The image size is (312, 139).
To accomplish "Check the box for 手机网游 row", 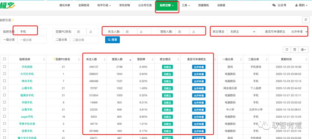I will click(x=4, y=66).
